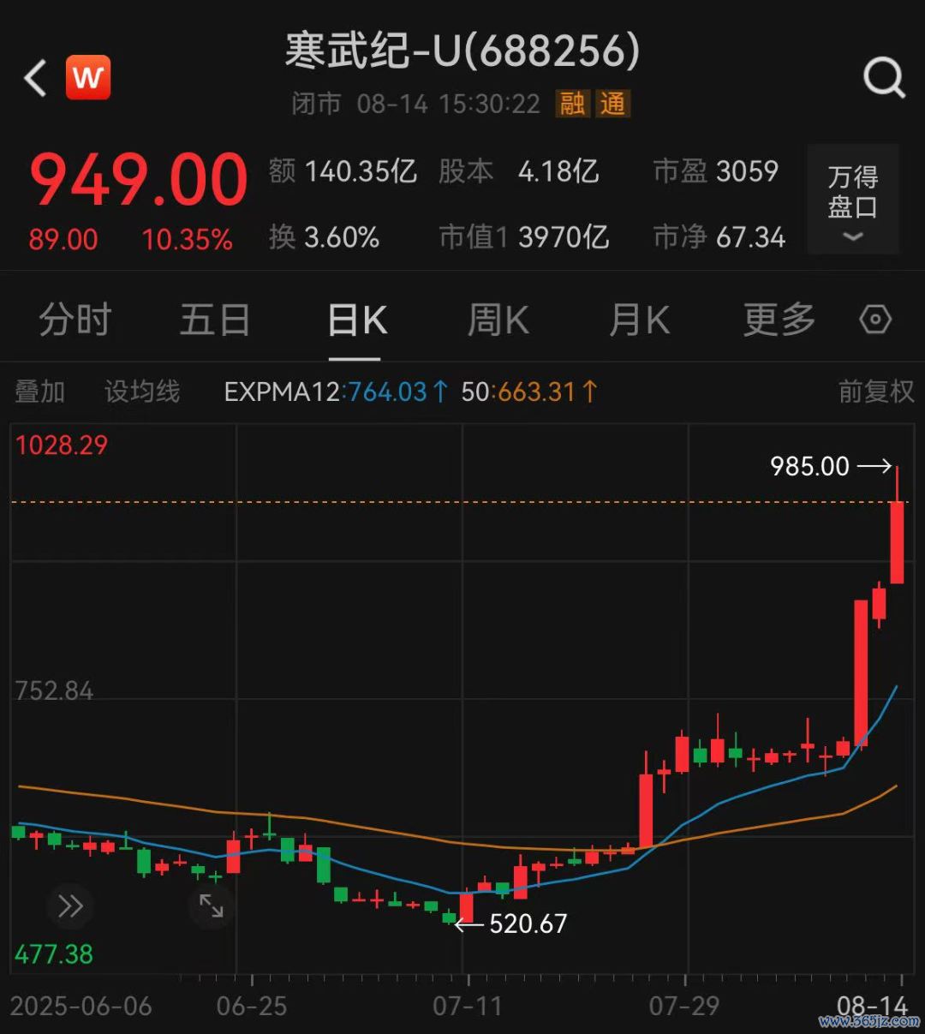Tap the 06-25 date marker
The height and width of the screenshot is (1034, 925).
pyautogui.click(x=252, y=1005)
